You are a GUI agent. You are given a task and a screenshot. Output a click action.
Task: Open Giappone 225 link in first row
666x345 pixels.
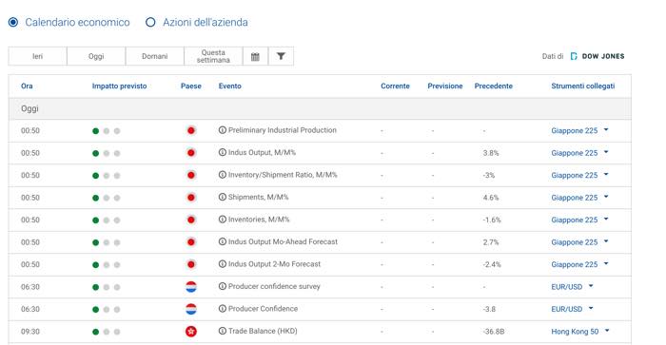(x=575, y=131)
